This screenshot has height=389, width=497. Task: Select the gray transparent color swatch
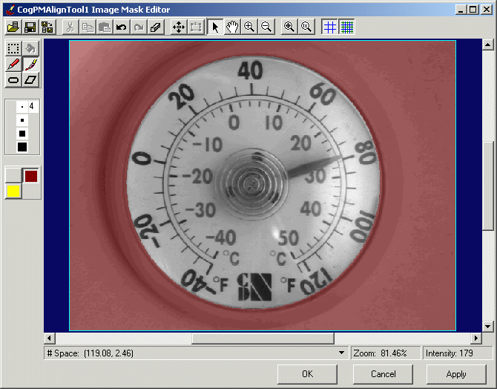click(13, 175)
